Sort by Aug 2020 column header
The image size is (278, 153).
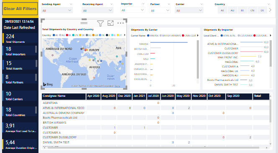[109, 96]
